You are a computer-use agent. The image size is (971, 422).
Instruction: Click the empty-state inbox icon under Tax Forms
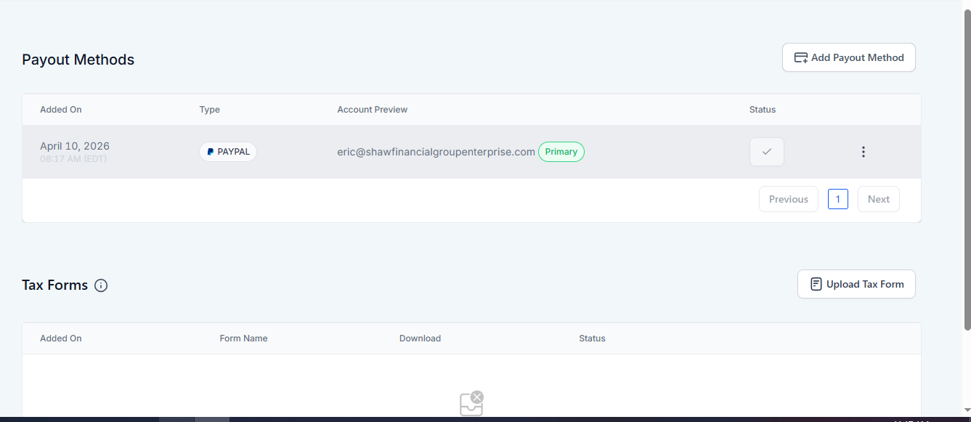[471, 405]
